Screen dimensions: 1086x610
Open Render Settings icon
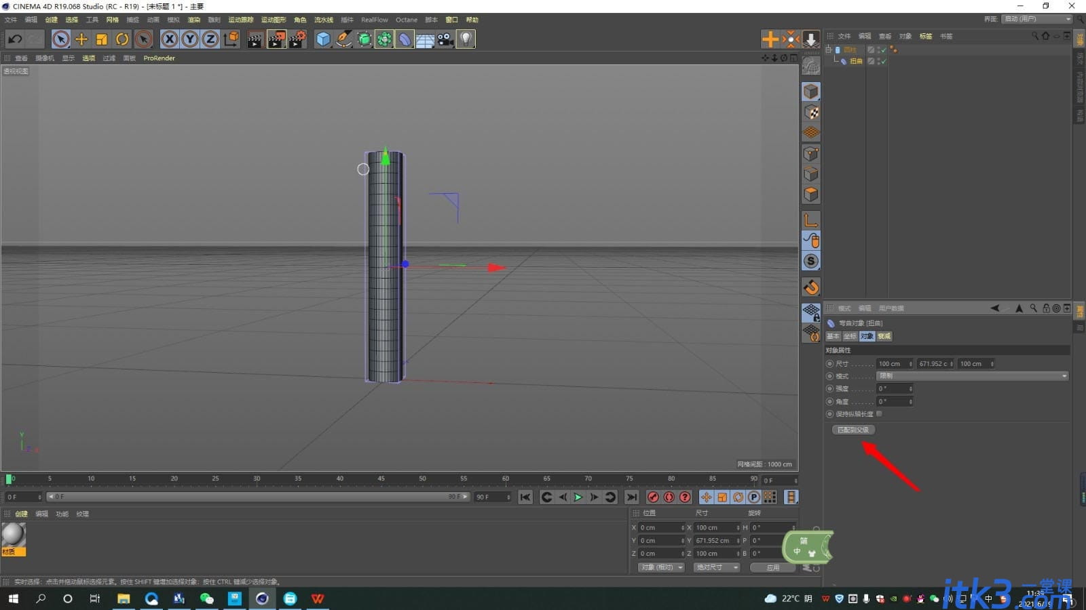point(297,39)
